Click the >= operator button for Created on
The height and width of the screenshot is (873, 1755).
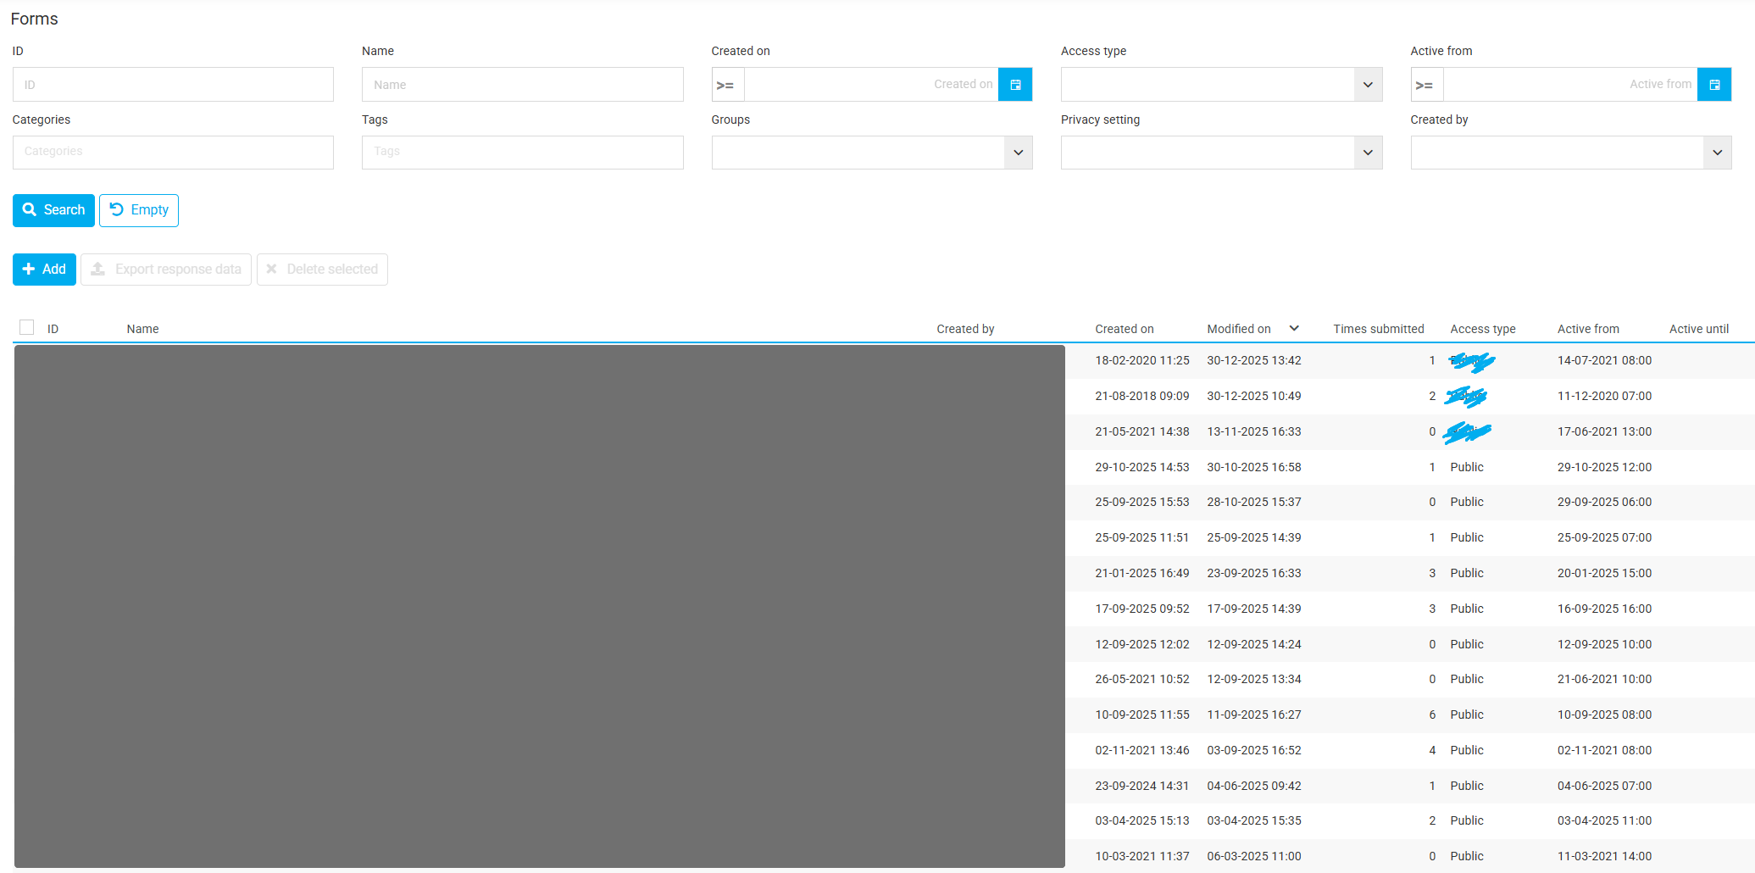[727, 84]
